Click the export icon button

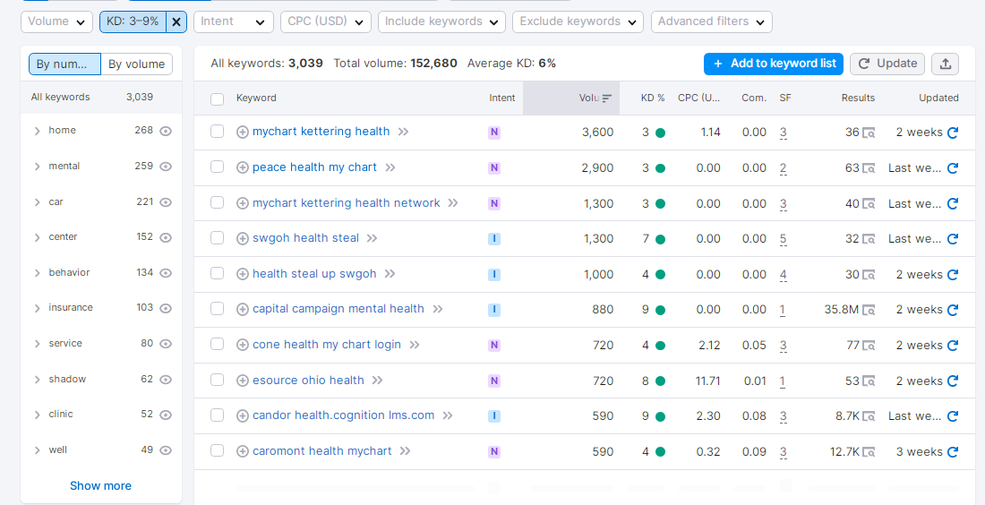pos(945,64)
